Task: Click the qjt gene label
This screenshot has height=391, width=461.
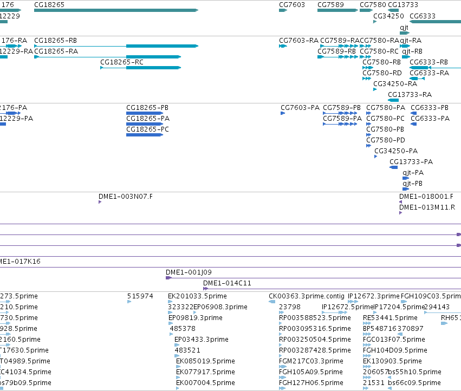Action: 404,27
